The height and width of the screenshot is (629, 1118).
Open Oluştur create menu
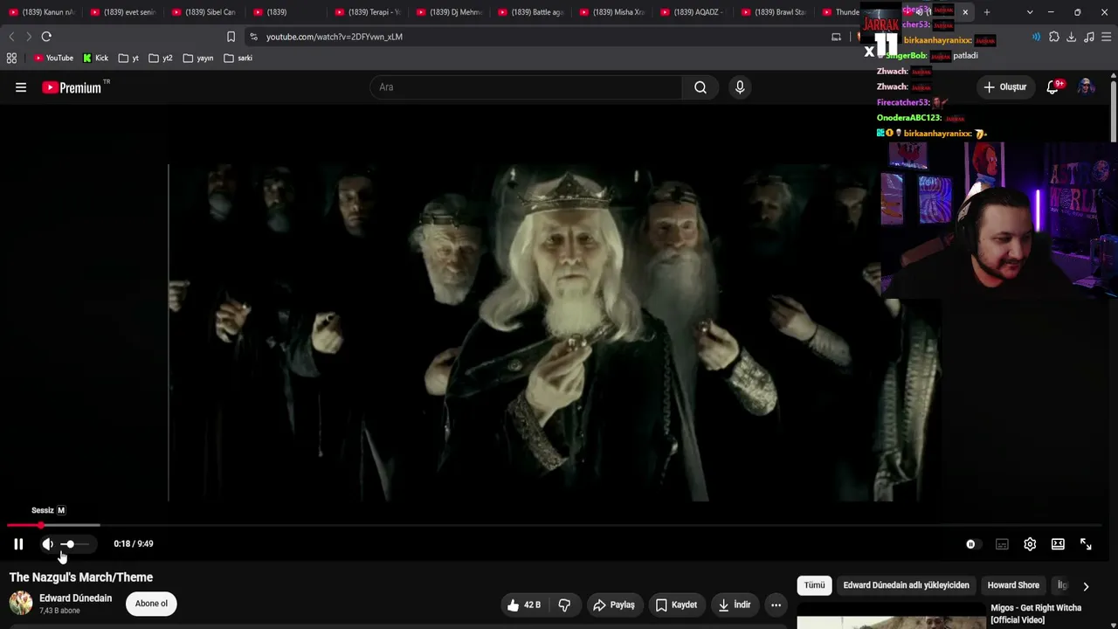point(1005,87)
